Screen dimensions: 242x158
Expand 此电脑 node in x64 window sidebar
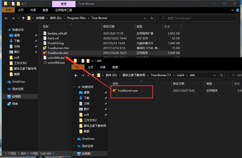[74, 153]
